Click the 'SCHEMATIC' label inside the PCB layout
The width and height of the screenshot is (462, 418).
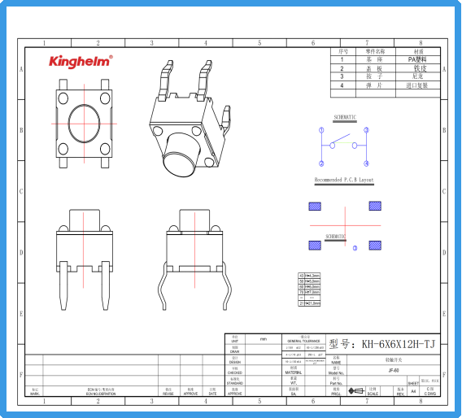pyautogui.click(x=335, y=237)
